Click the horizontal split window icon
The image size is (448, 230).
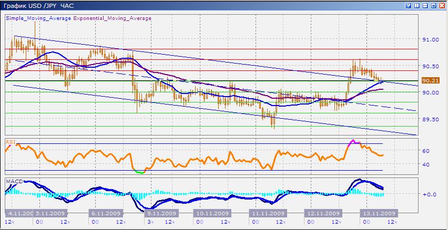click(x=425, y=6)
